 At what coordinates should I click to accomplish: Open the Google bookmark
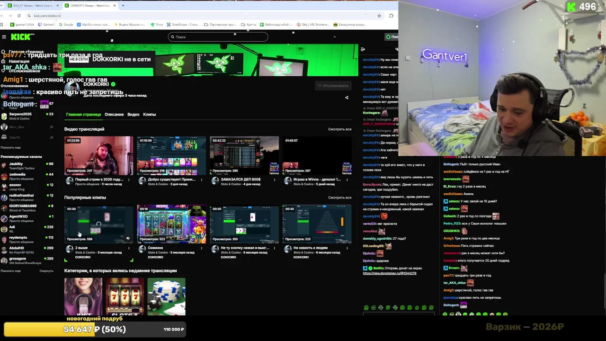coord(66,25)
